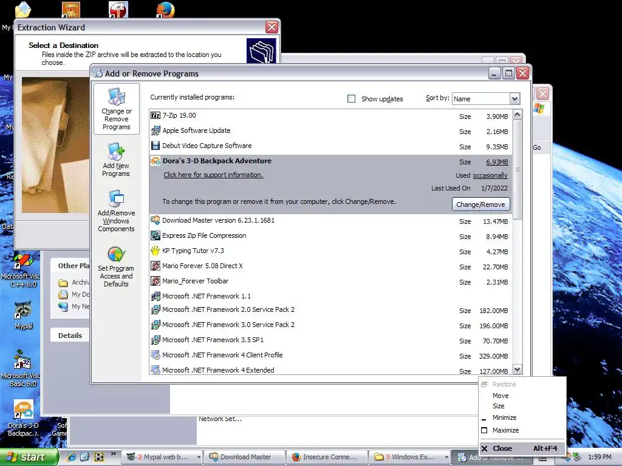
Task: Click .NET Framework 3.5 SP1 icon
Action: click(155, 340)
